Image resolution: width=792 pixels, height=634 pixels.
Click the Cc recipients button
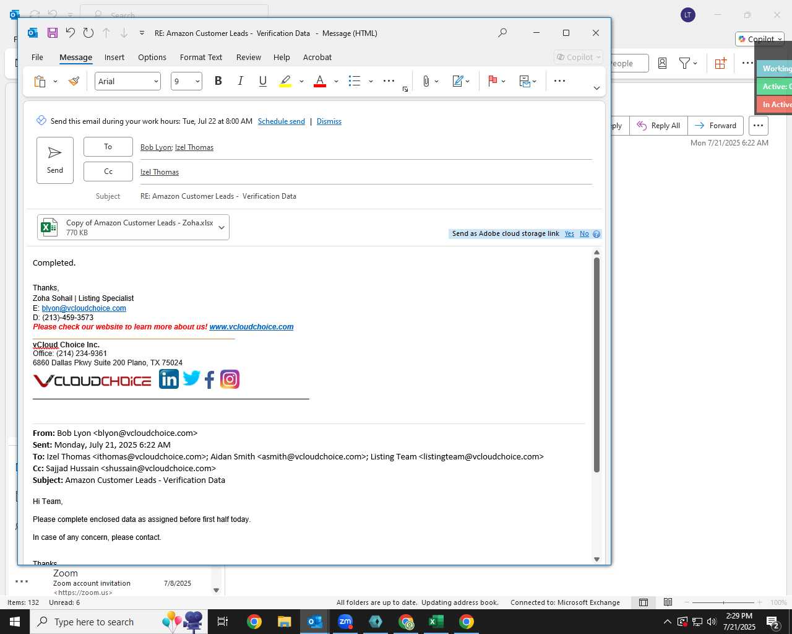108,172
